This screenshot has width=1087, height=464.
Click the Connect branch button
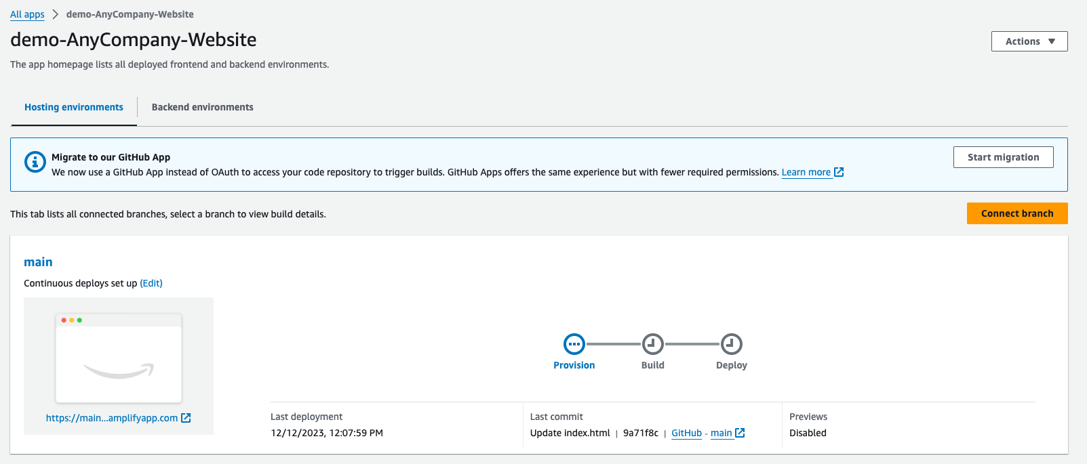point(1017,213)
